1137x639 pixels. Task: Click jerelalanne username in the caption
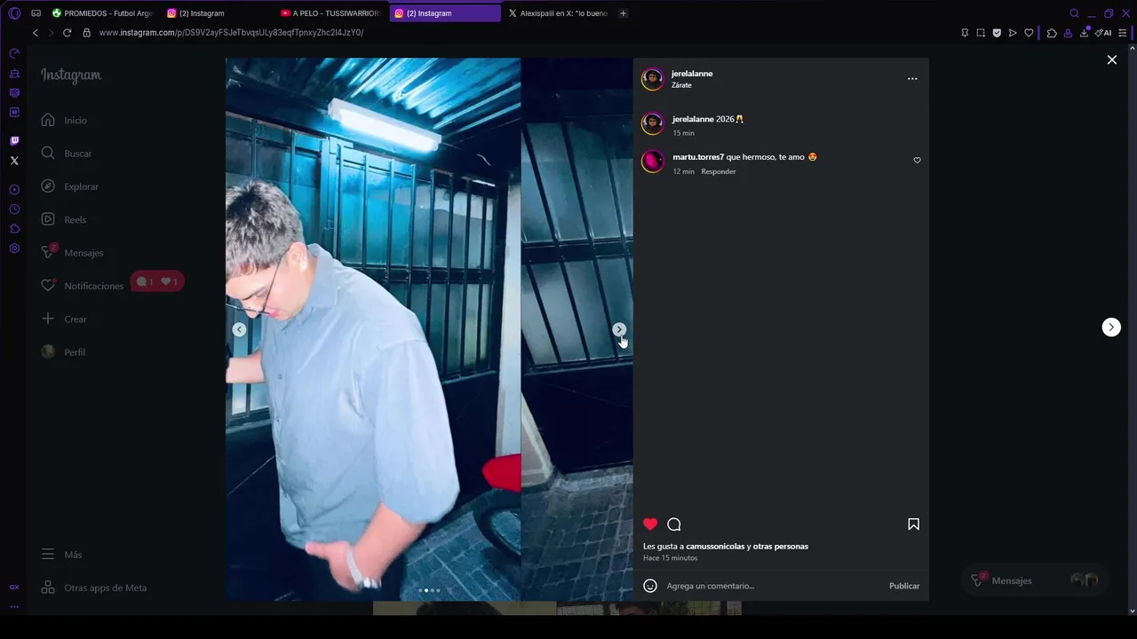tap(693, 119)
